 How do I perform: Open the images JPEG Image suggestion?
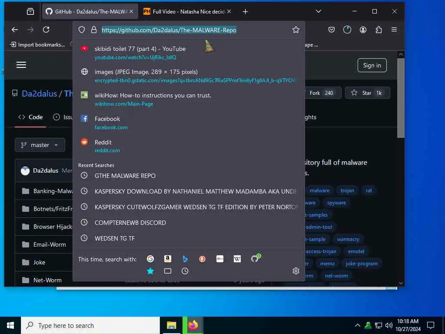coord(189,76)
